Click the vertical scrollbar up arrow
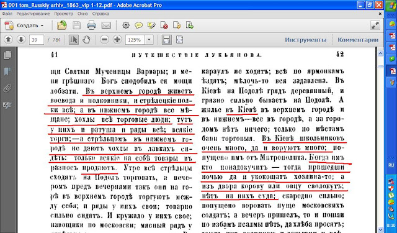Viewport: 397px width, 233px height. point(380,53)
